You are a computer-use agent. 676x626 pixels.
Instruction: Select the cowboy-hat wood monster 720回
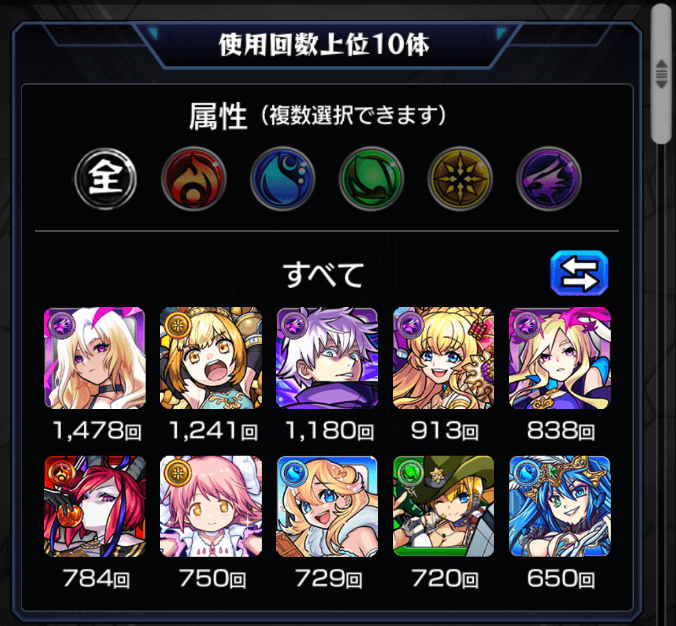[443, 506]
